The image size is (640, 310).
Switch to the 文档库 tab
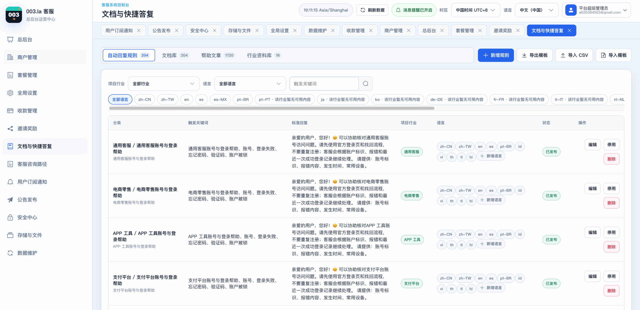click(175, 55)
